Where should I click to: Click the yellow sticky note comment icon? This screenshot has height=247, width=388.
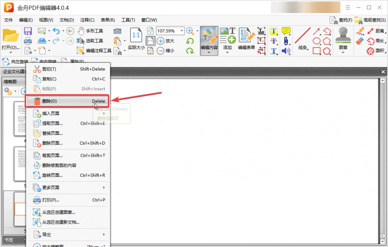(x=286, y=31)
